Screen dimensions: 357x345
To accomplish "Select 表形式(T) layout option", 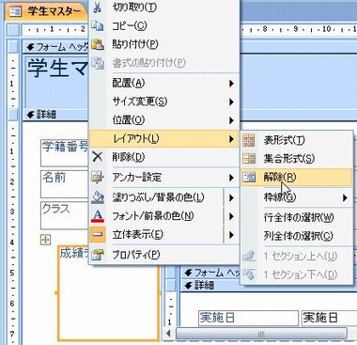I will click(x=297, y=140).
